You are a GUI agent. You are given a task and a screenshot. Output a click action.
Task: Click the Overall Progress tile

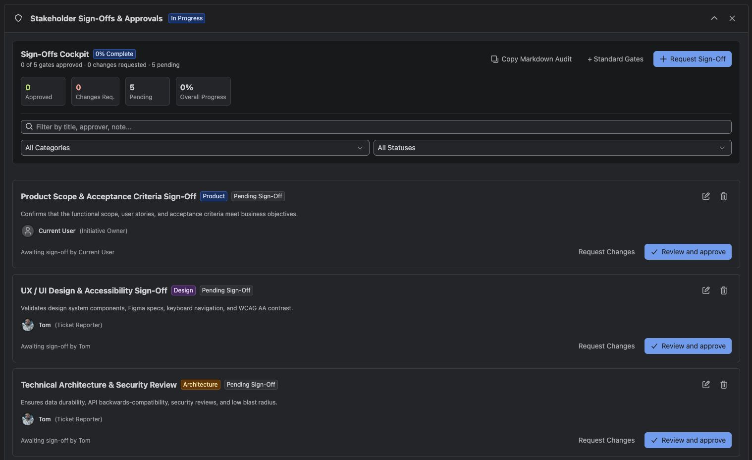coord(203,91)
